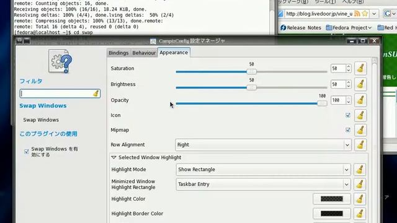Expand the Fedora Project bookmark folder
Viewport: 397px width, 223px height.
[x=349, y=27]
